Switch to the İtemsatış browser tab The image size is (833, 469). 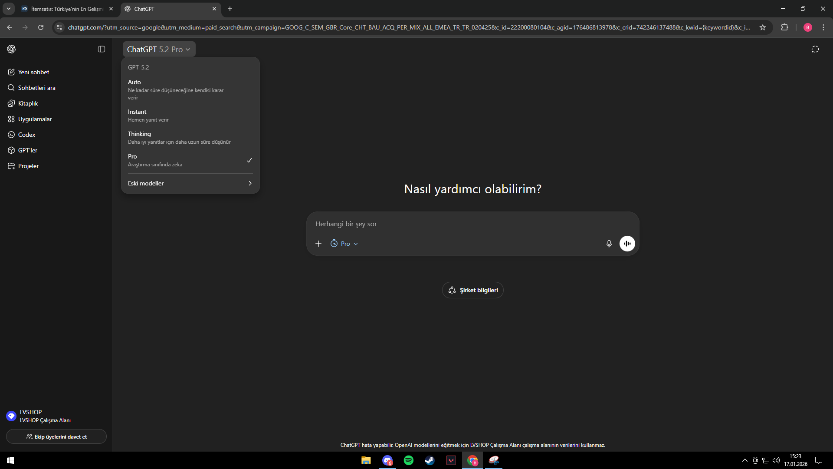67,9
